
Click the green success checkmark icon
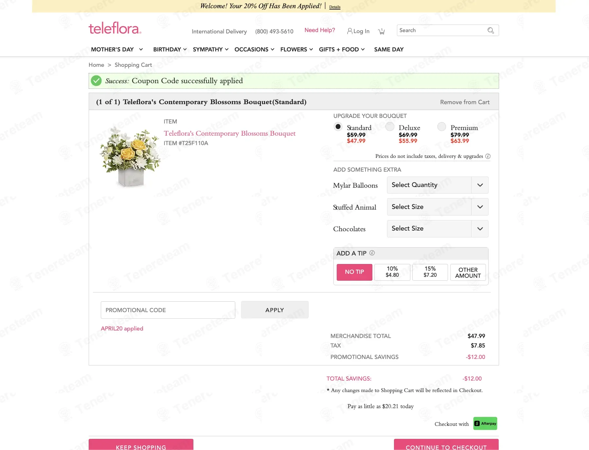pyautogui.click(x=96, y=81)
